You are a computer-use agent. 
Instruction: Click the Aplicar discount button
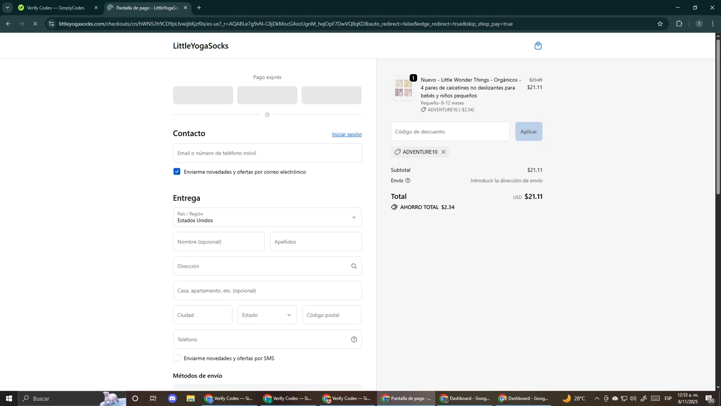pyautogui.click(x=529, y=131)
